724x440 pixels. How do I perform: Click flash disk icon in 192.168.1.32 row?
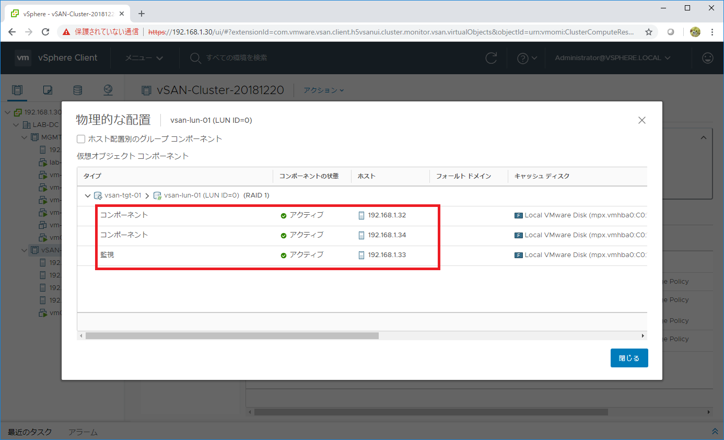click(x=519, y=215)
